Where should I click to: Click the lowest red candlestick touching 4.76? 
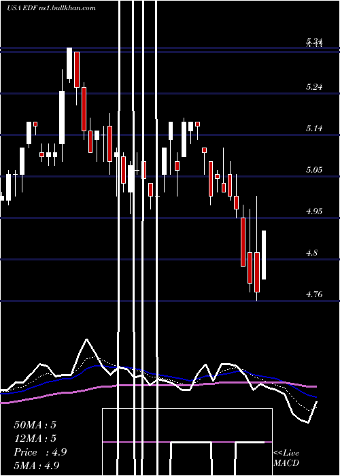(257, 272)
